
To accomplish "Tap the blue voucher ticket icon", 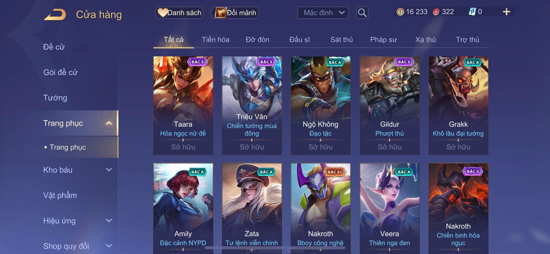I will point(472,12).
